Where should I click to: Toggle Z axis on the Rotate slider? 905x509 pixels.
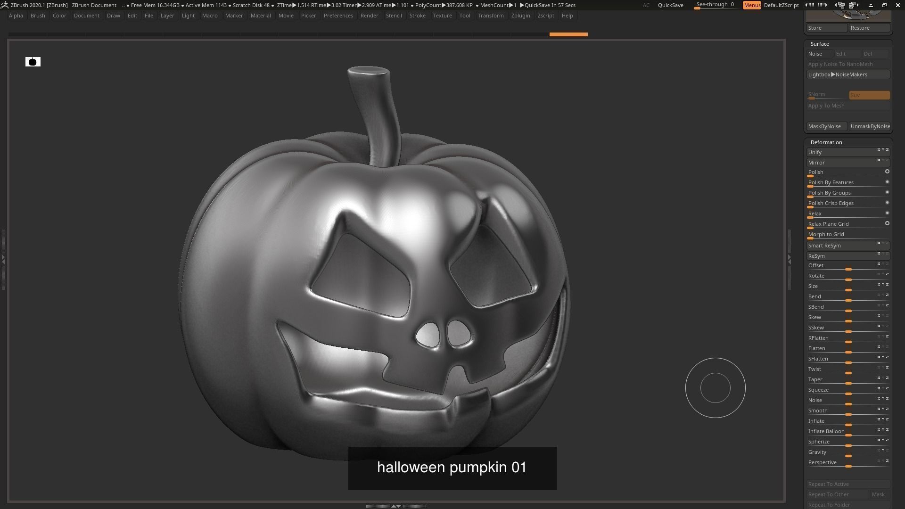(x=887, y=274)
